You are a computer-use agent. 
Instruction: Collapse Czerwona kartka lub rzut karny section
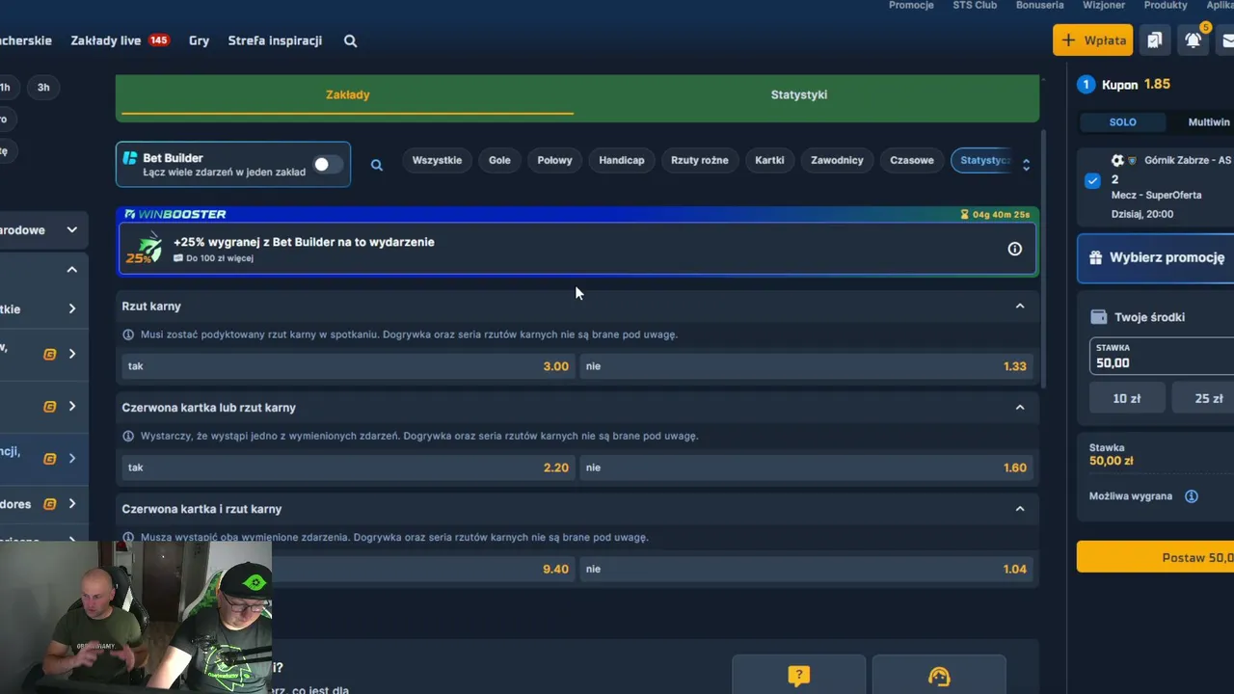tap(1020, 407)
